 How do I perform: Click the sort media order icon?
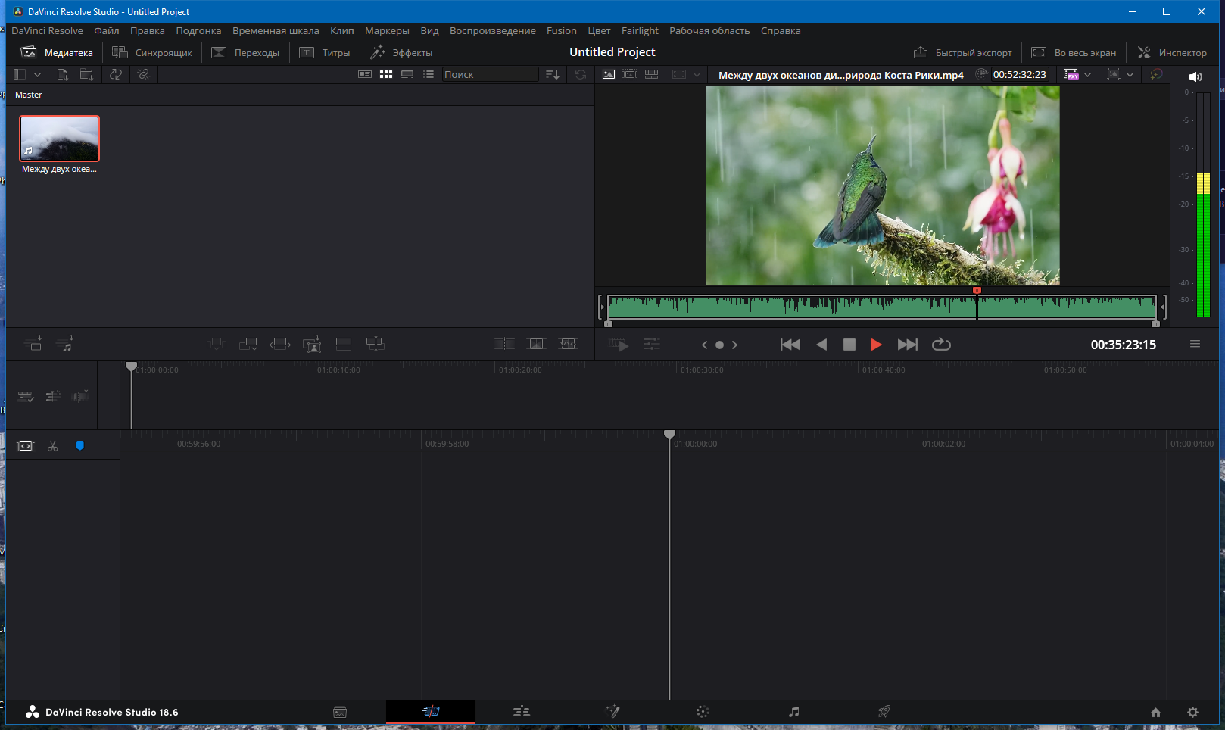(553, 74)
